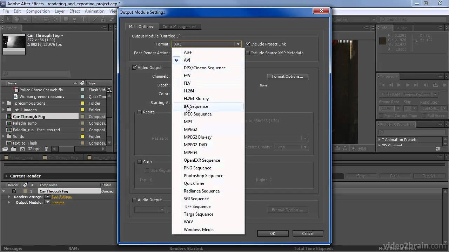The image size is (449, 252).
Task: Select the Pan Behind anchor tool
Action: pyautogui.click(x=55, y=19)
